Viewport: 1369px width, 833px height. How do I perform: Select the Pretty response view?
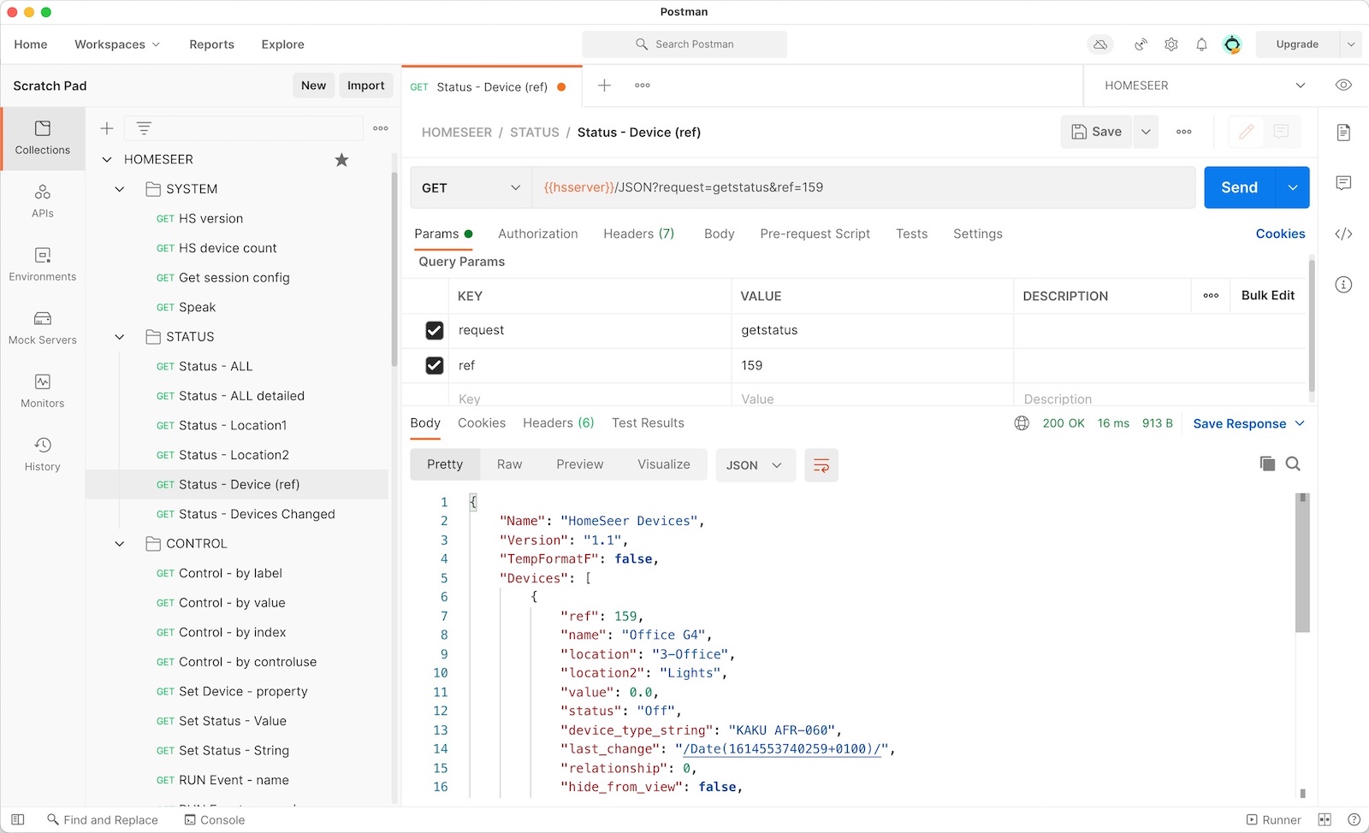[x=445, y=464]
